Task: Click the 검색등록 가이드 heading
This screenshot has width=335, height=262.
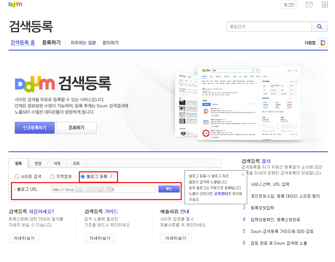Action: click(101, 211)
